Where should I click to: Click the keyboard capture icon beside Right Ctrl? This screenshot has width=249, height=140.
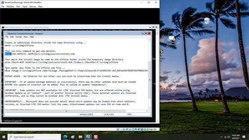[148, 129]
